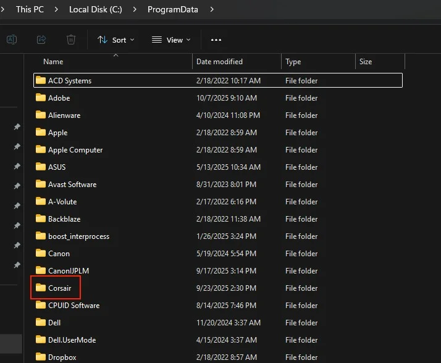The image size is (441, 363).
Task: Click the Share icon in toolbar
Action: pyautogui.click(x=41, y=40)
